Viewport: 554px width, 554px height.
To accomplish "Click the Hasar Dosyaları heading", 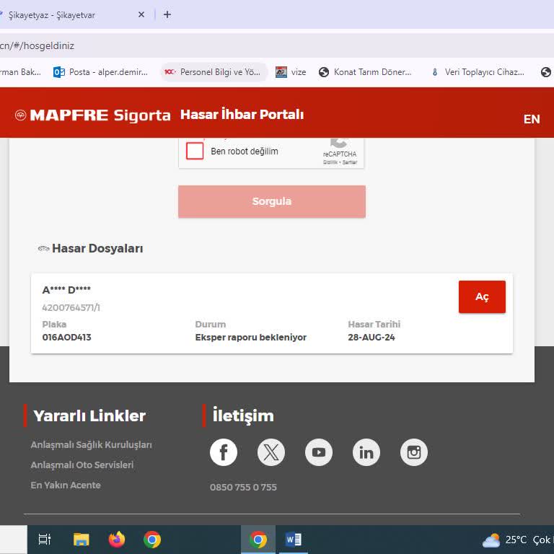I will click(97, 248).
